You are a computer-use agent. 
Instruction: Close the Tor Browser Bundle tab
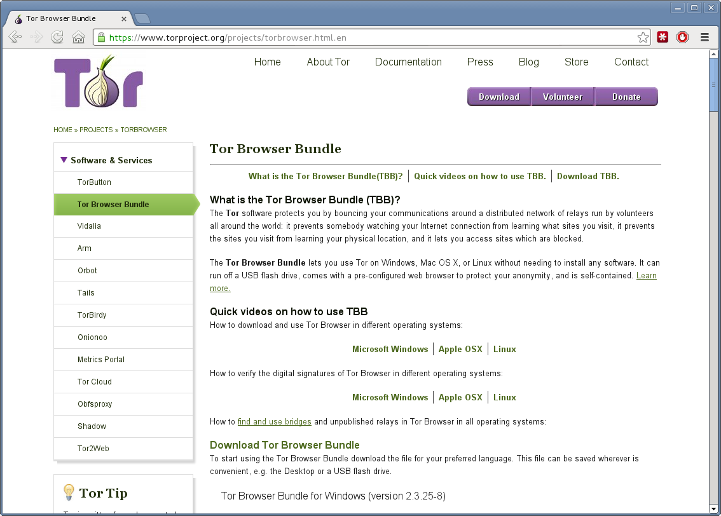point(124,19)
